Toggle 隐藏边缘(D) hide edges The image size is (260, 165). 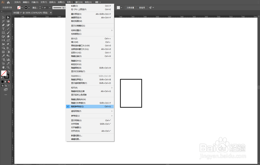(x=90, y=56)
